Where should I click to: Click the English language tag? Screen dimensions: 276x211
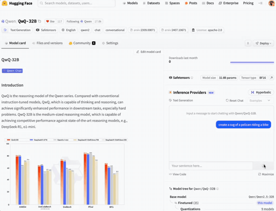click(68, 30)
